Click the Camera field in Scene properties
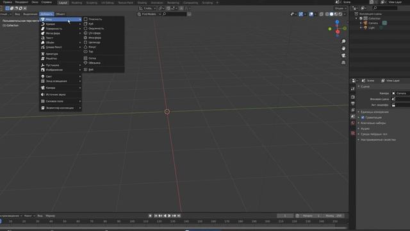The height and width of the screenshot is (231, 410). [x=400, y=93]
